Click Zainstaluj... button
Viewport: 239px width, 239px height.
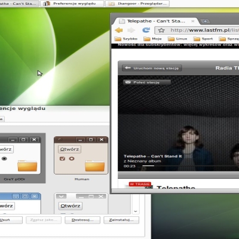[x=121, y=220]
